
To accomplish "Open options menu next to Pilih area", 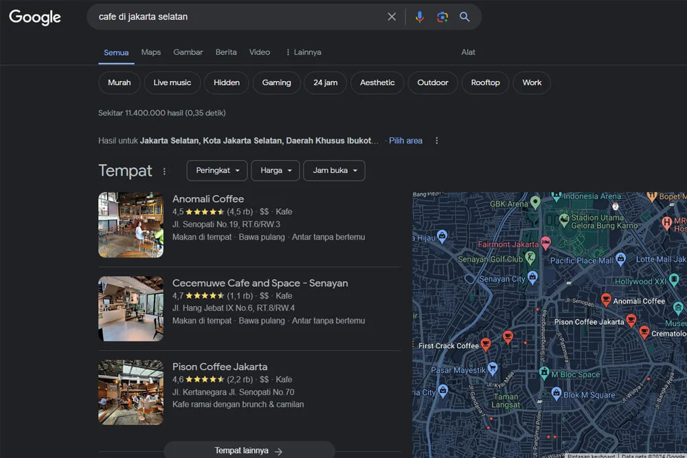I will [436, 141].
